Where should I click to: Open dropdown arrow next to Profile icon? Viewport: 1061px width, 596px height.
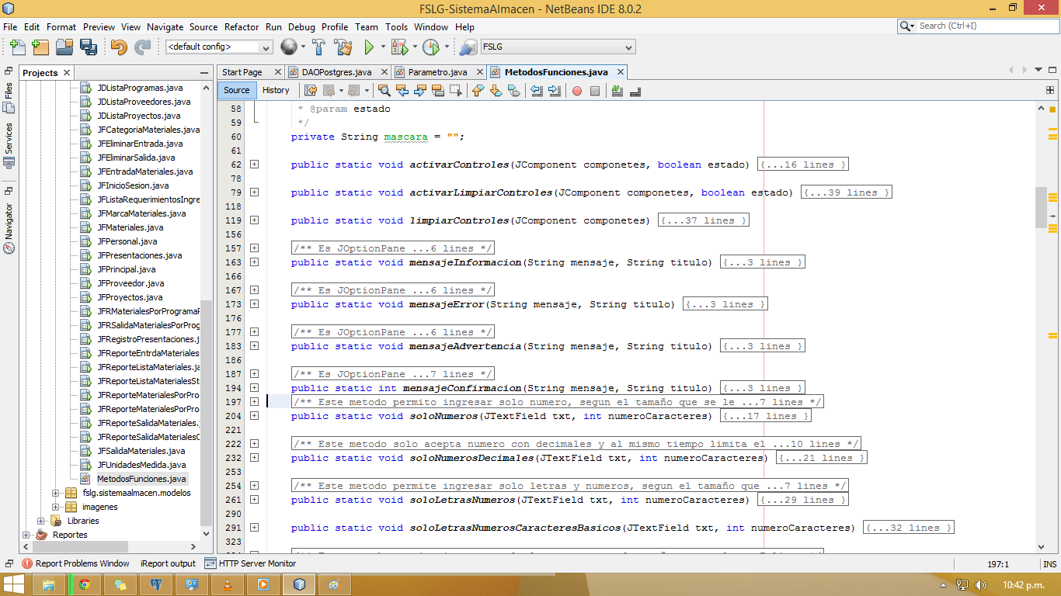pos(447,47)
